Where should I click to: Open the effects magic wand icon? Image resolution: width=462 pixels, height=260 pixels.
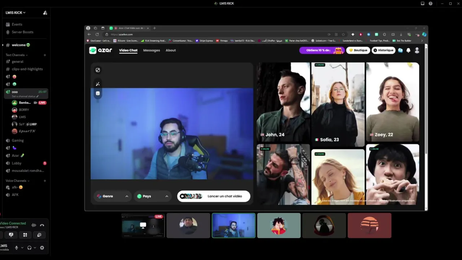click(98, 84)
